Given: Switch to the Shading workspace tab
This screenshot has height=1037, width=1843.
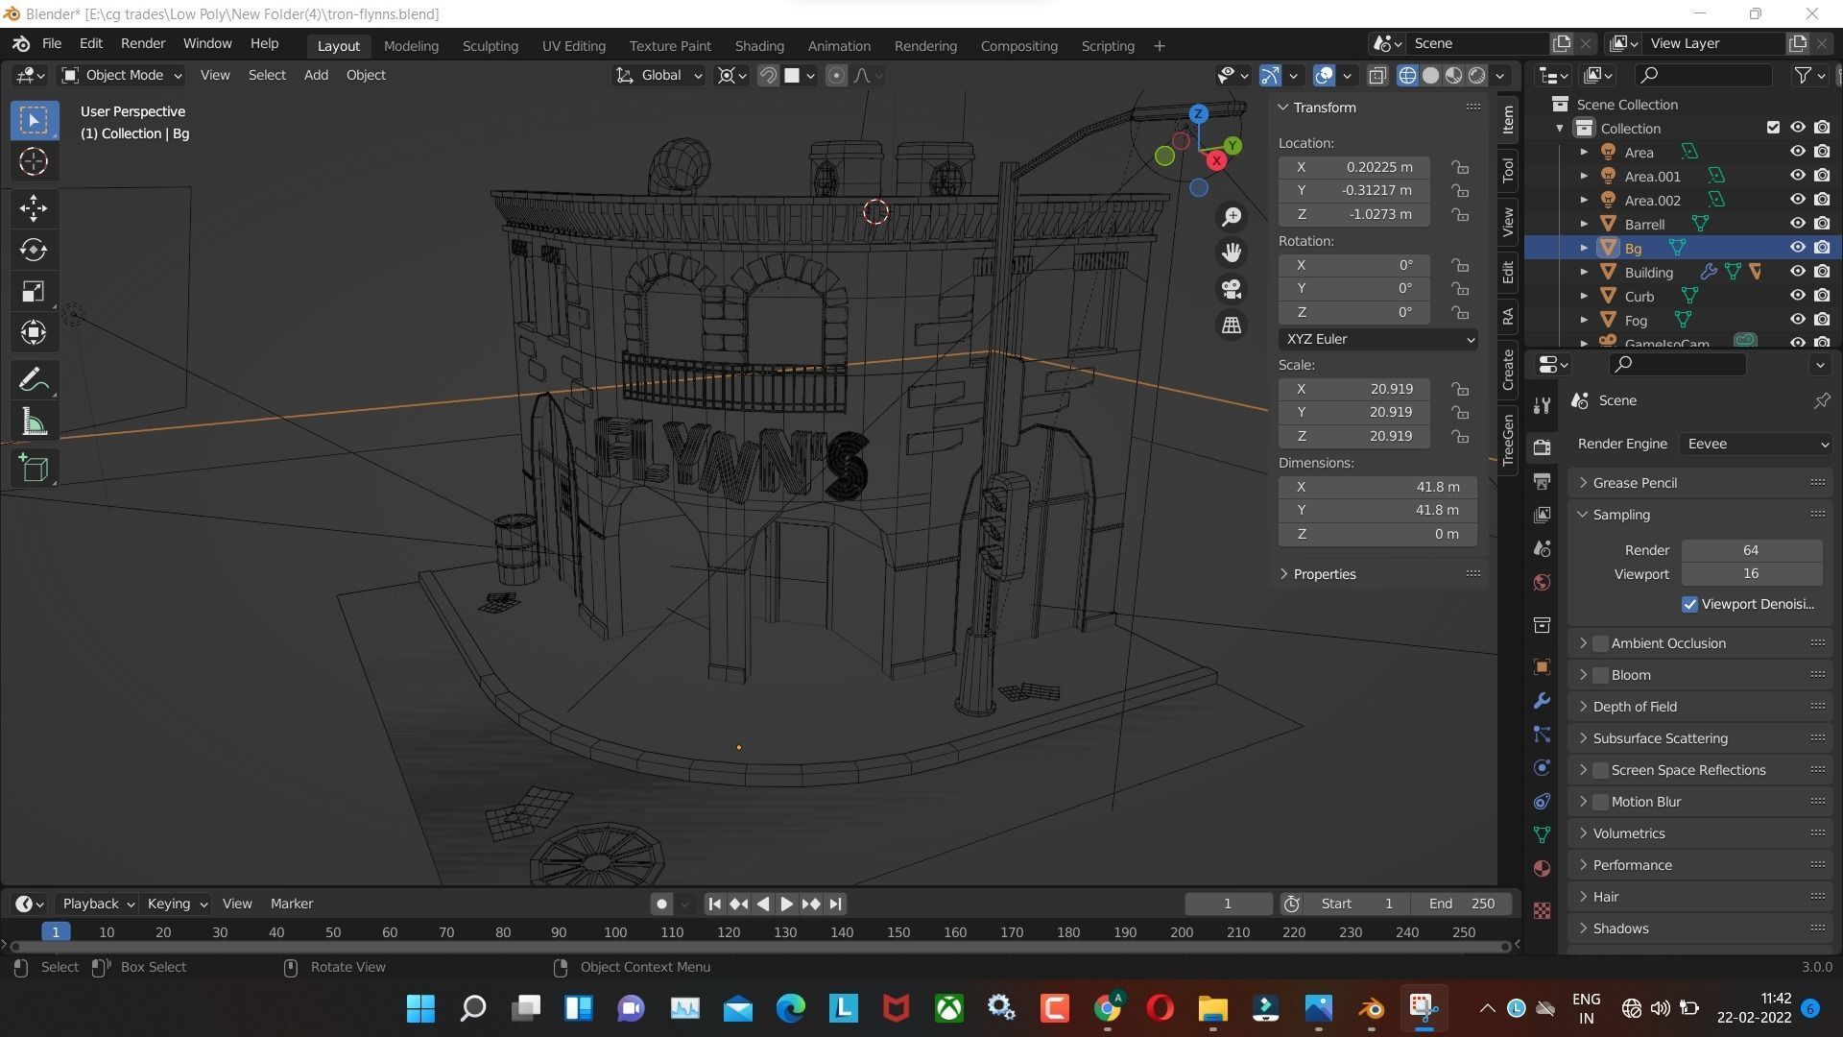Looking at the screenshot, I should point(759,46).
